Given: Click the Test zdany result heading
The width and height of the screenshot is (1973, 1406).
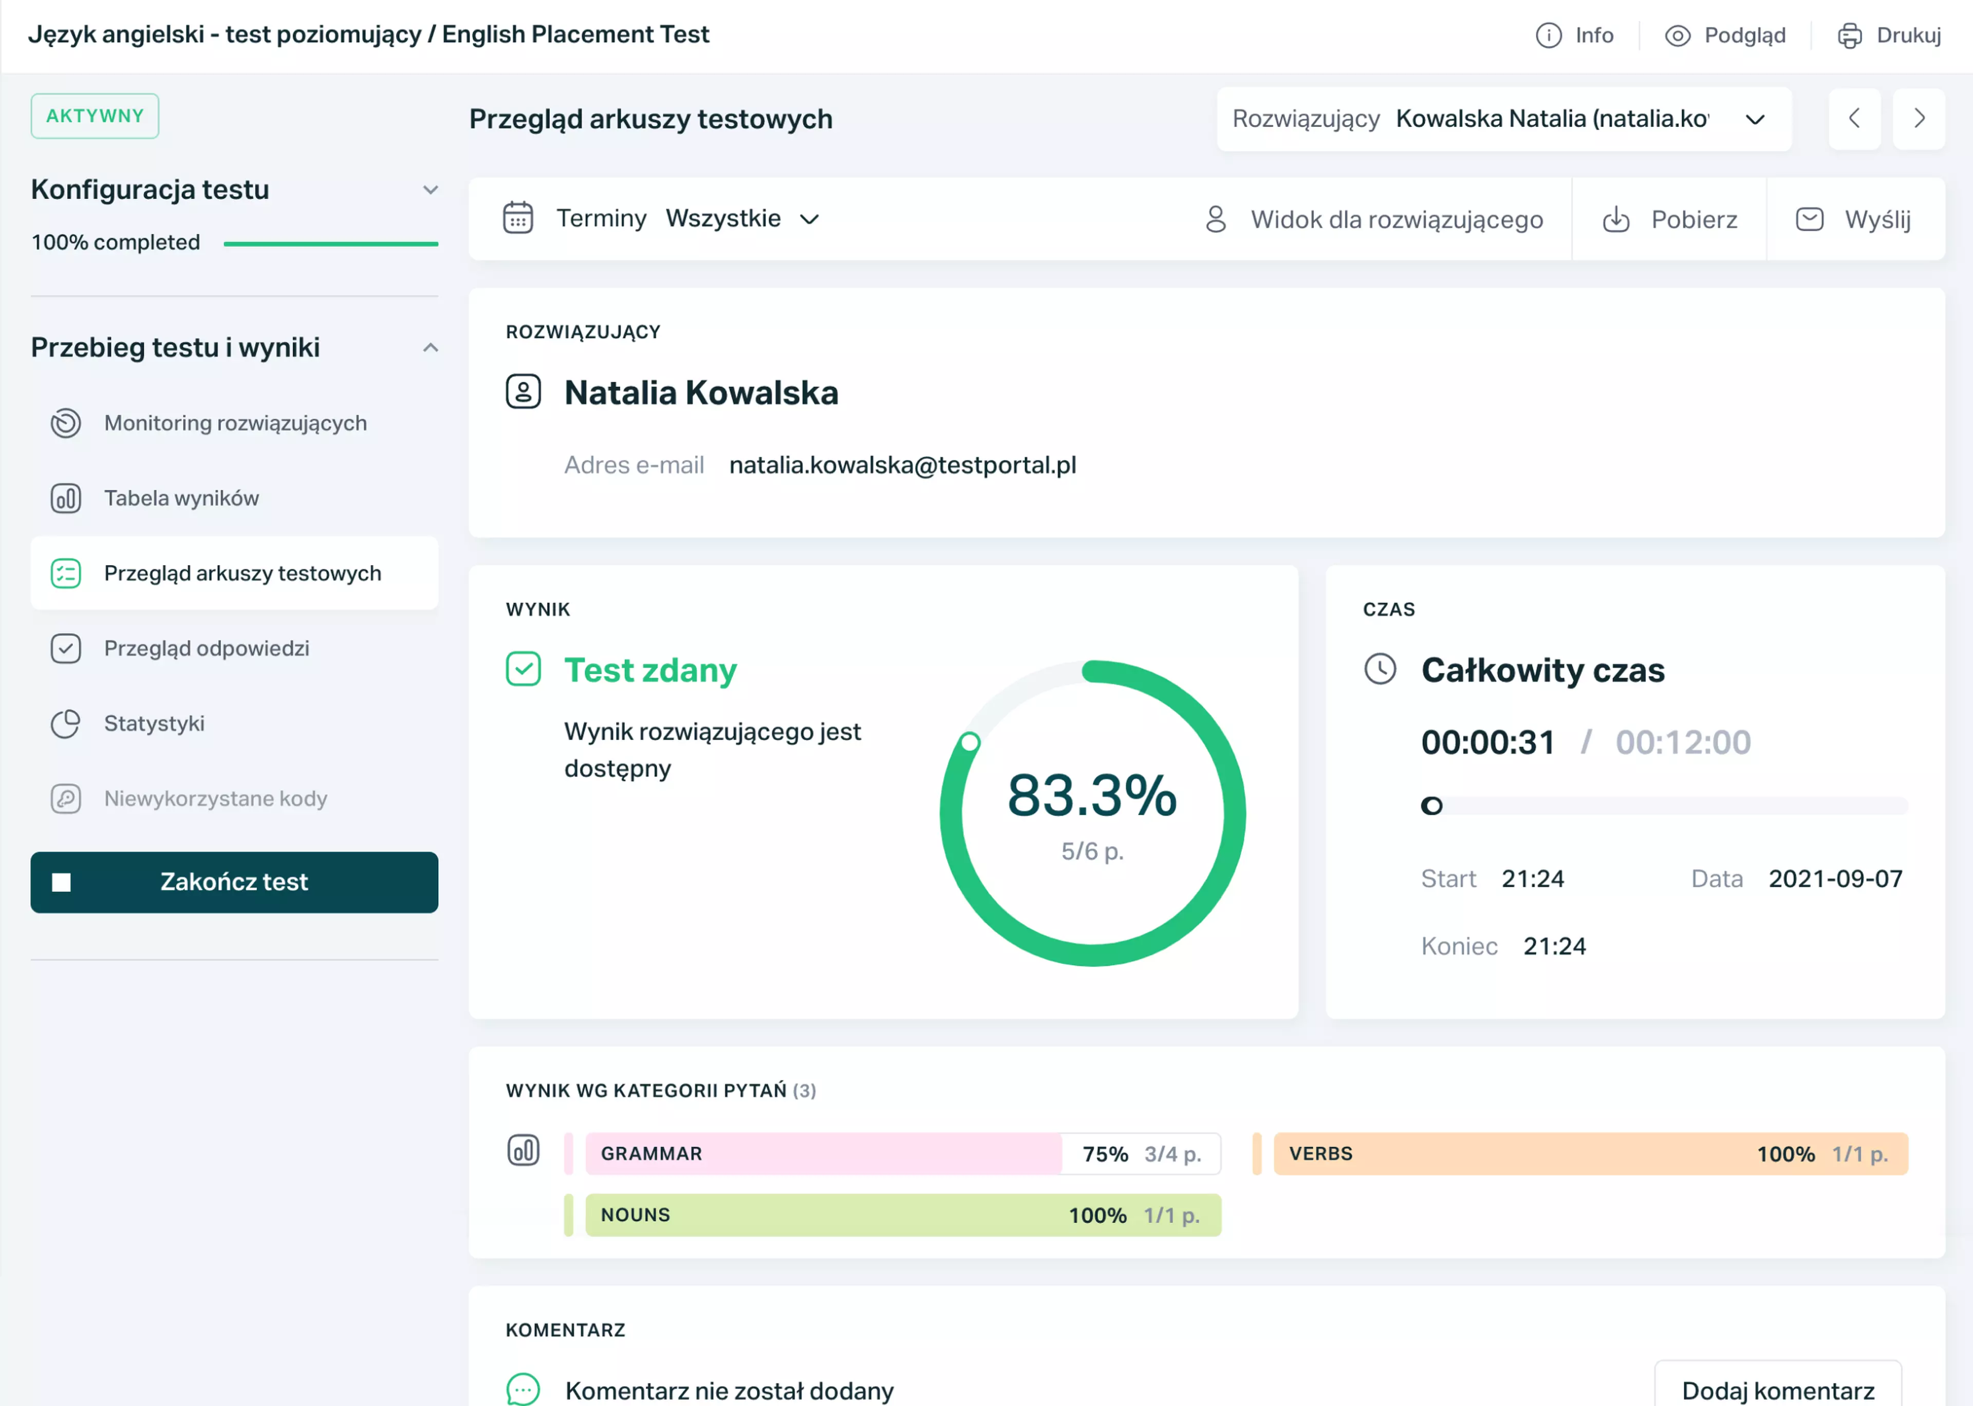Looking at the screenshot, I should coord(650,670).
